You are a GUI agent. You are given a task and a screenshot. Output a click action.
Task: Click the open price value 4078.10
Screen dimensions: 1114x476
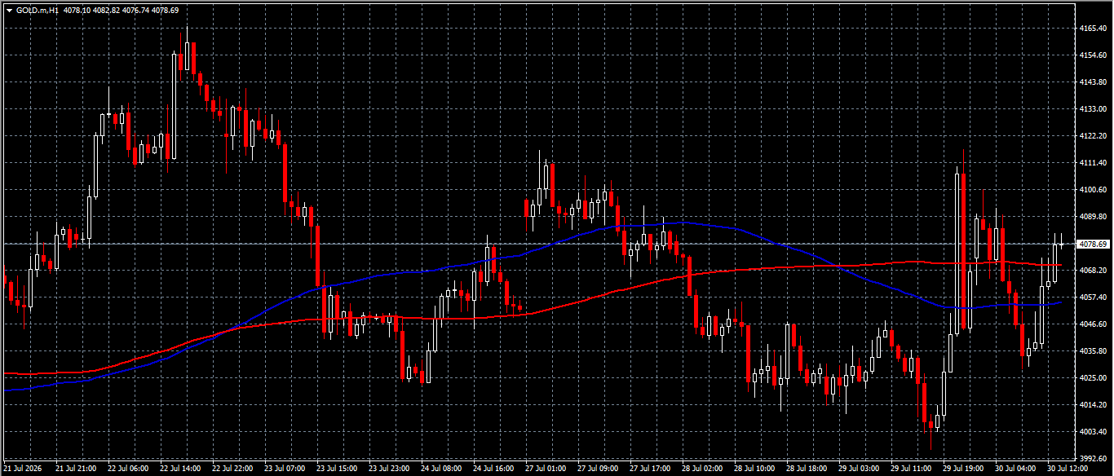(77, 11)
